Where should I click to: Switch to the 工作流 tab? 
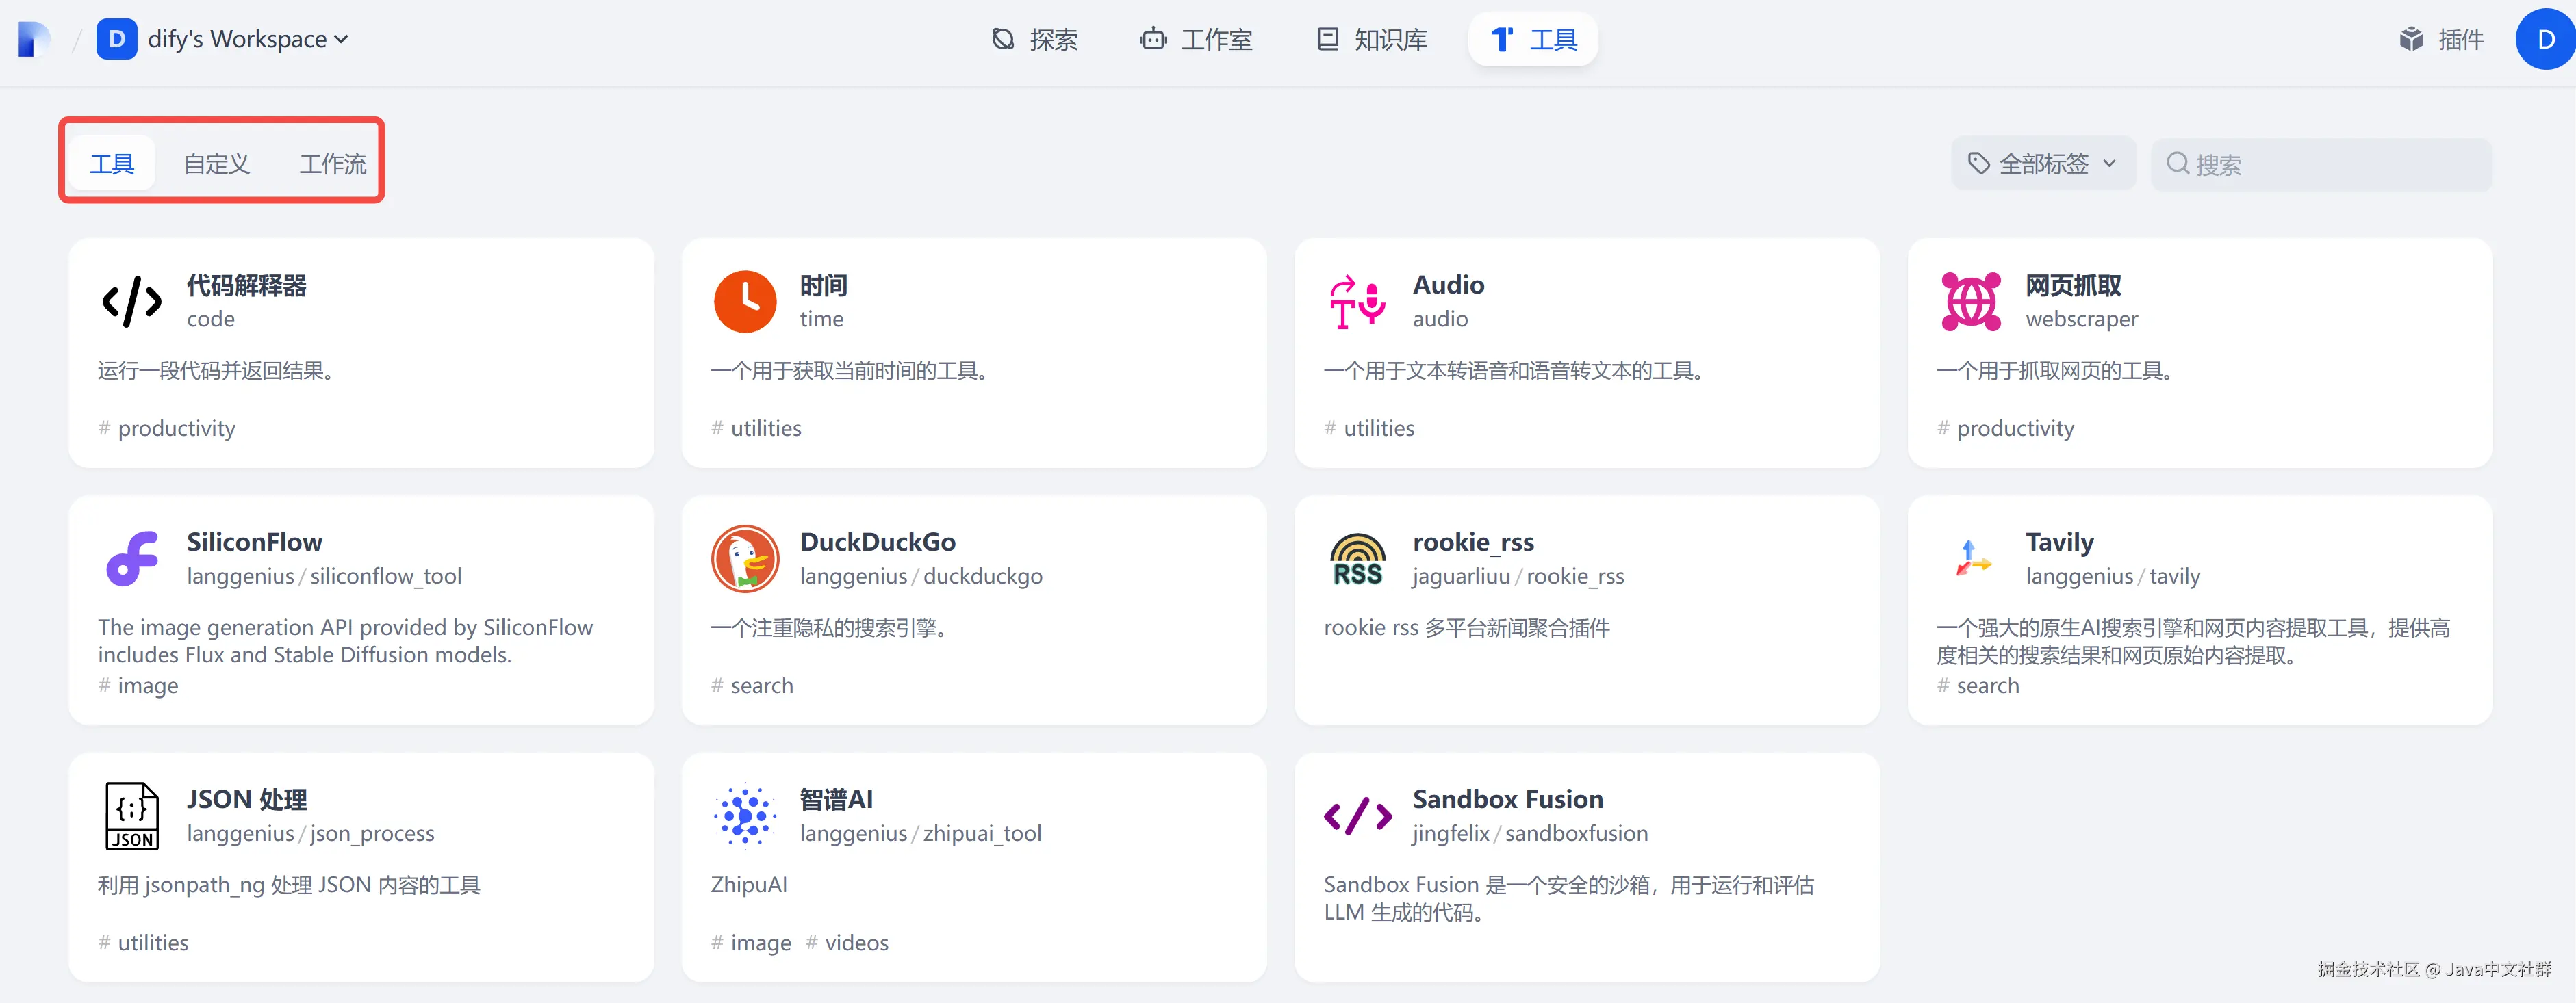pos(333,164)
